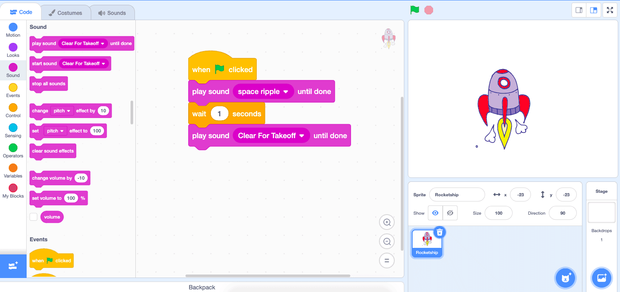Select the Motion blocks category
The height and width of the screenshot is (292, 620).
point(13,30)
